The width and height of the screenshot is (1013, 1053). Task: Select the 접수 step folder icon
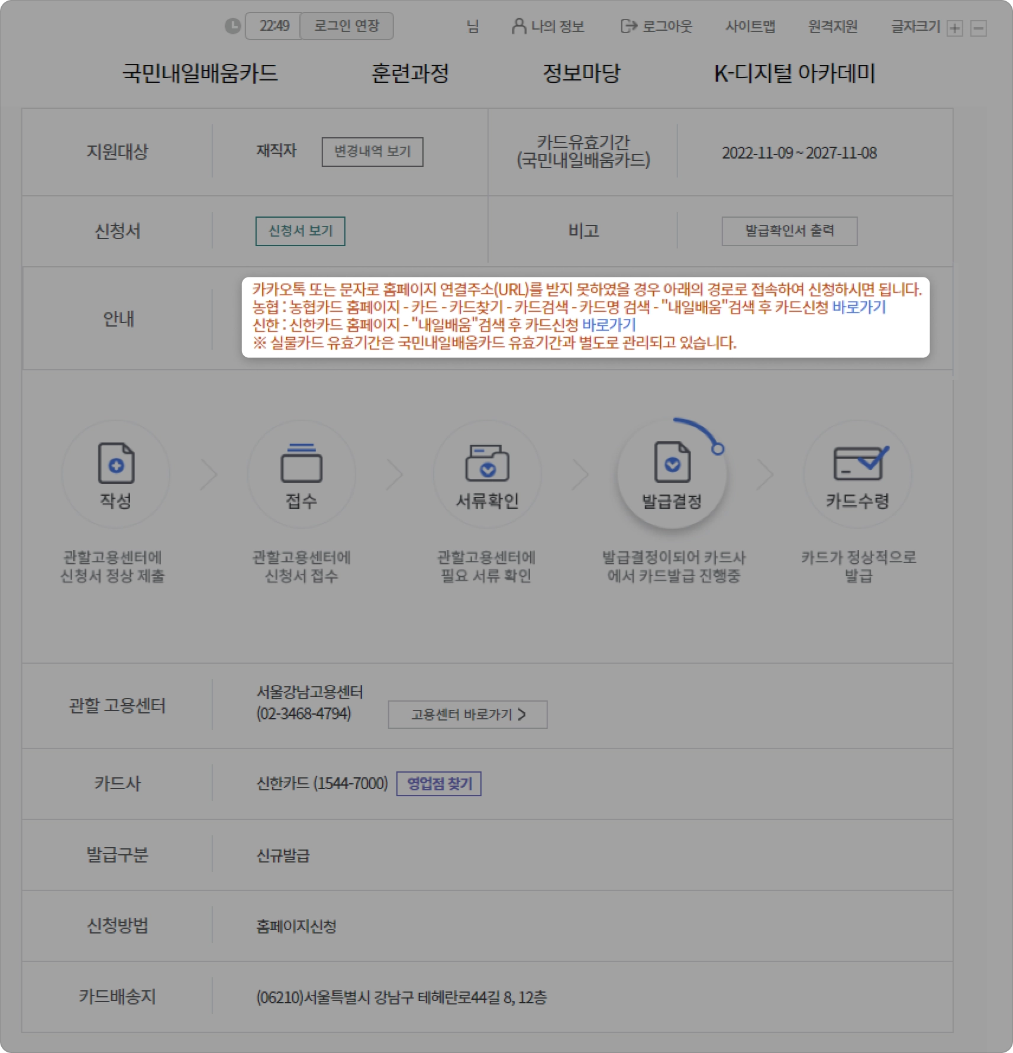(301, 463)
